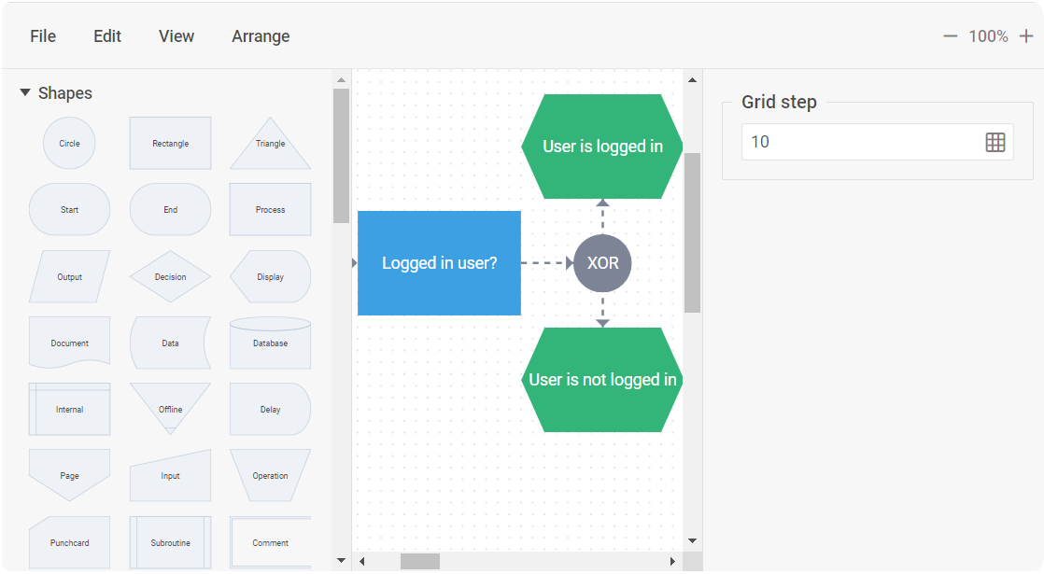Click the shapes panel scrollbar thumb
The image size is (1044, 574).
[x=341, y=156]
